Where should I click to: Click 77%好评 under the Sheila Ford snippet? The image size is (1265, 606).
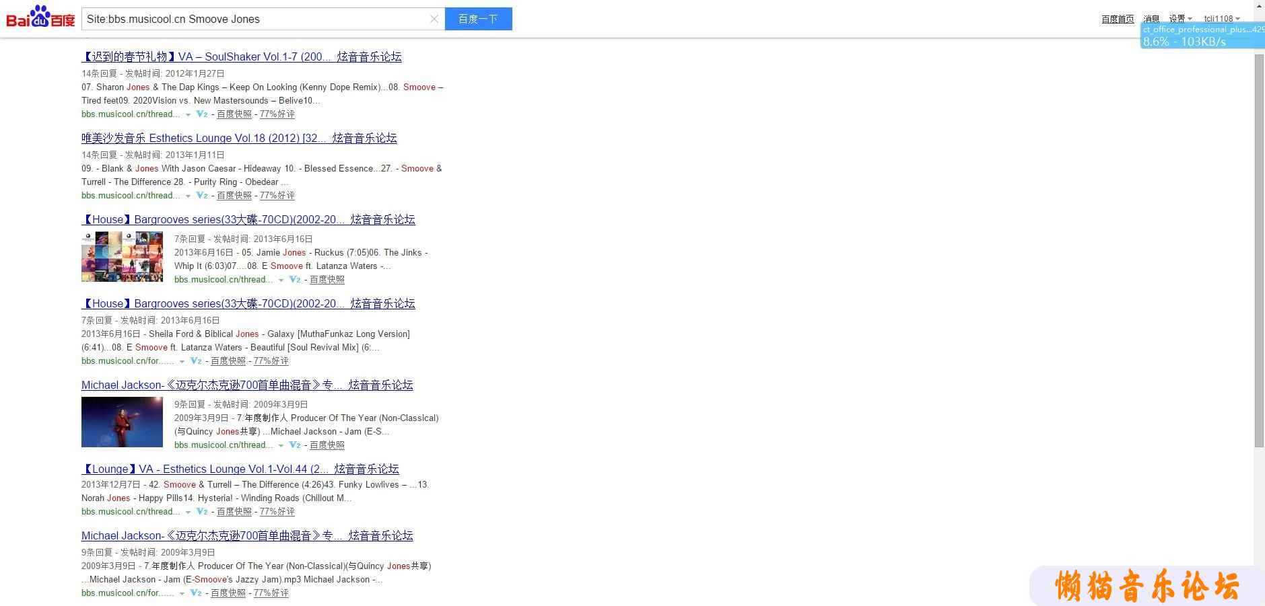tap(271, 361)
